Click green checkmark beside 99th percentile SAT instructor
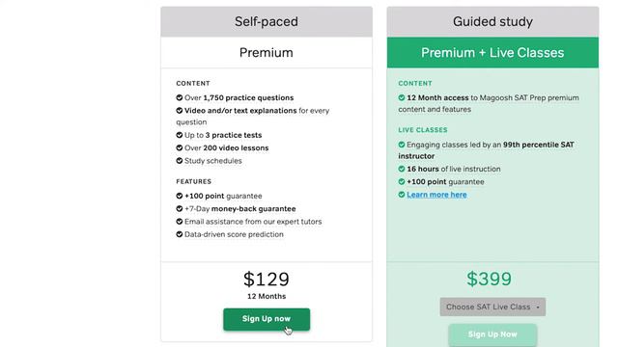The image size is (618, 347). tap(402, 145)
